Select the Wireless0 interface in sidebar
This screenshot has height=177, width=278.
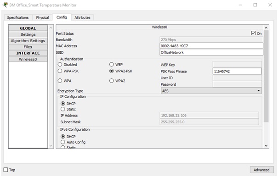(x=28, y=59)
